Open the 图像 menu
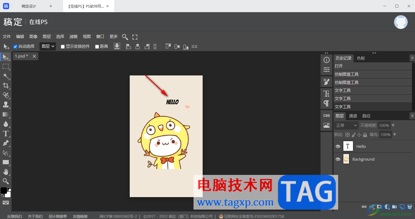 [33, 36]
